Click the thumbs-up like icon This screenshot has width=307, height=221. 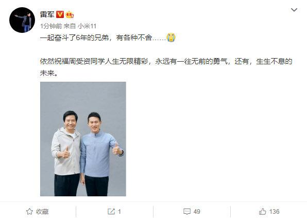[262, 211]
